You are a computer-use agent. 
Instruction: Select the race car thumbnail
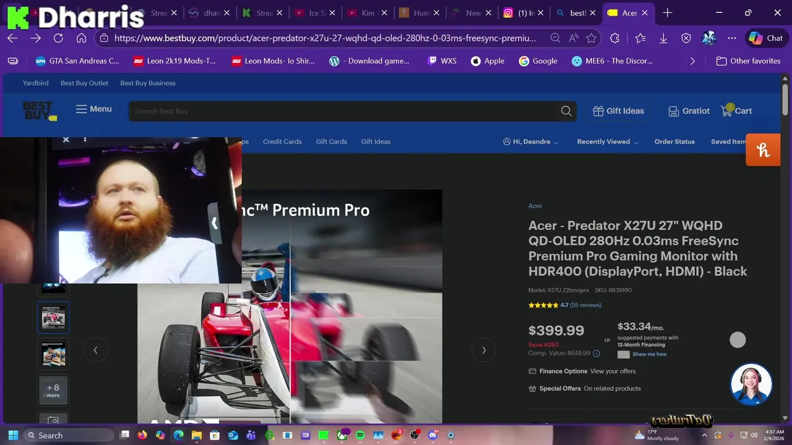pos(53,317)
